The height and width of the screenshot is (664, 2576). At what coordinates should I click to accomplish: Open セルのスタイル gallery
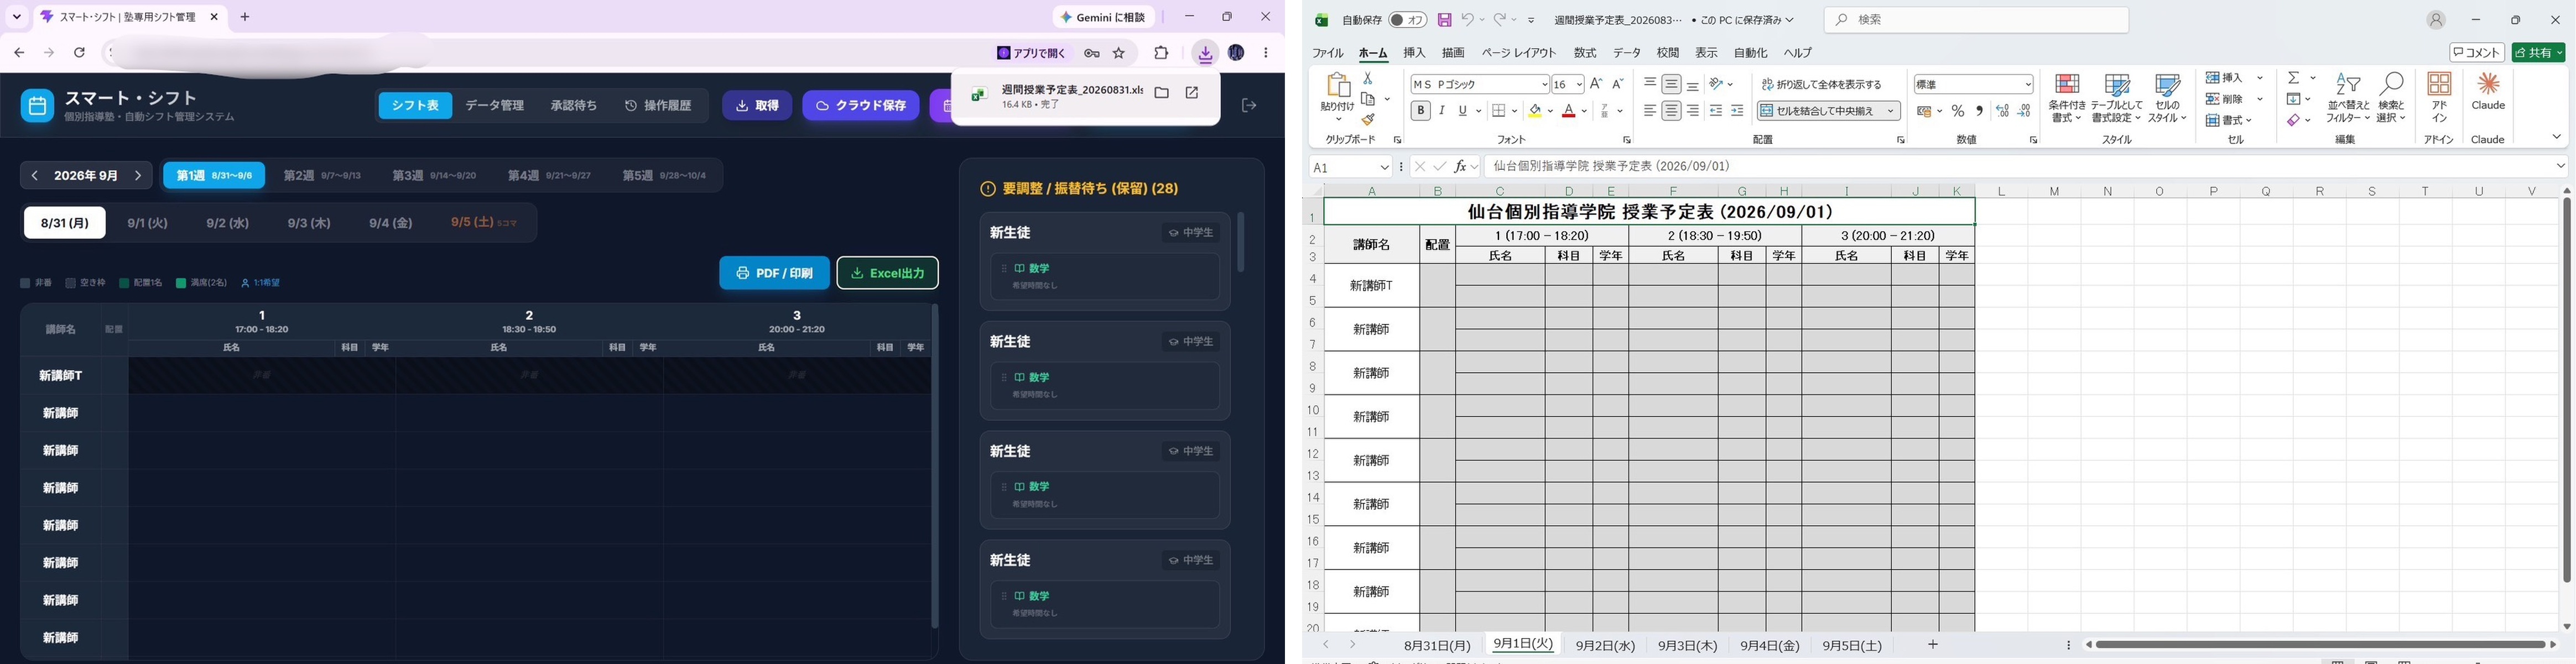click(2167, 98)
